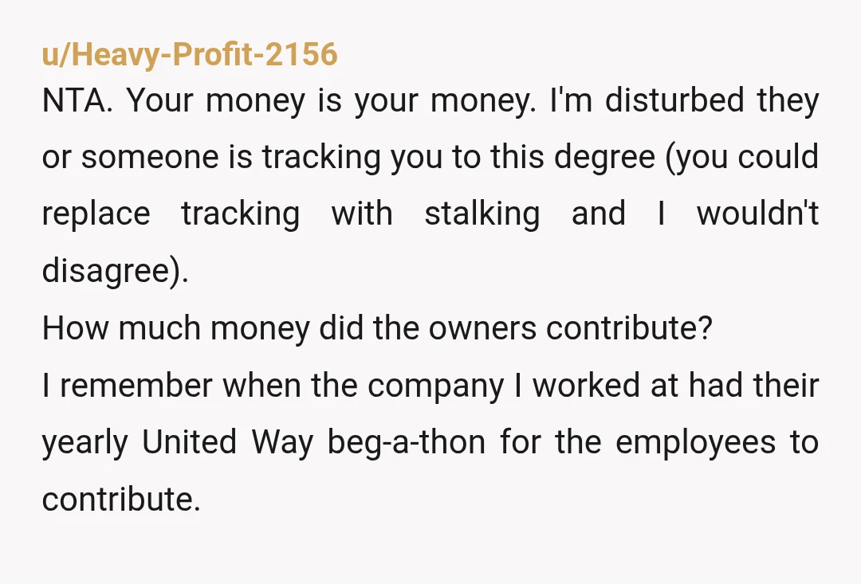Image resolution: width=861 pixels, height=584 pixels.
Task: Open the u/Heavy-Profit-2156 user profile
Action: pos(190,55)
